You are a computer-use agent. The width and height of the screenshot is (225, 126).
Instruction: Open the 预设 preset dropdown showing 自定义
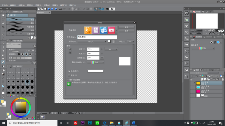(x=92, y=41)
